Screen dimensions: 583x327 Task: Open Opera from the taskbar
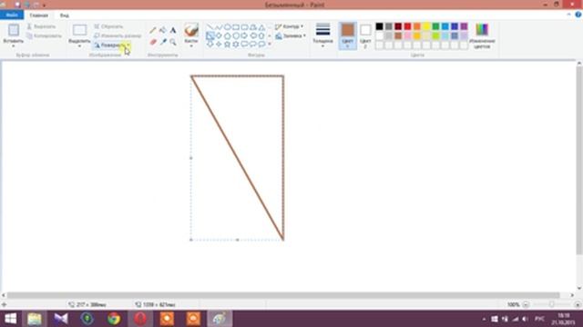[140, 319]
